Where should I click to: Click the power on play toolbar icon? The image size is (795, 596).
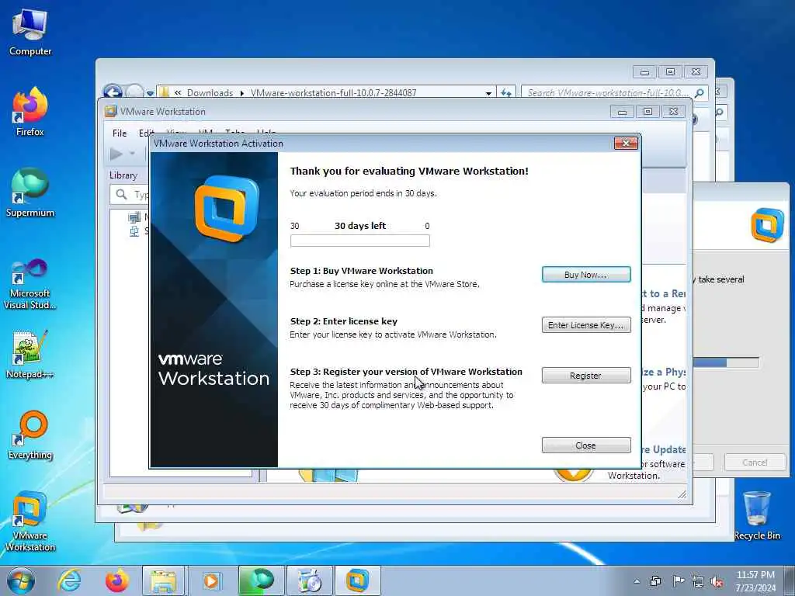116,153
